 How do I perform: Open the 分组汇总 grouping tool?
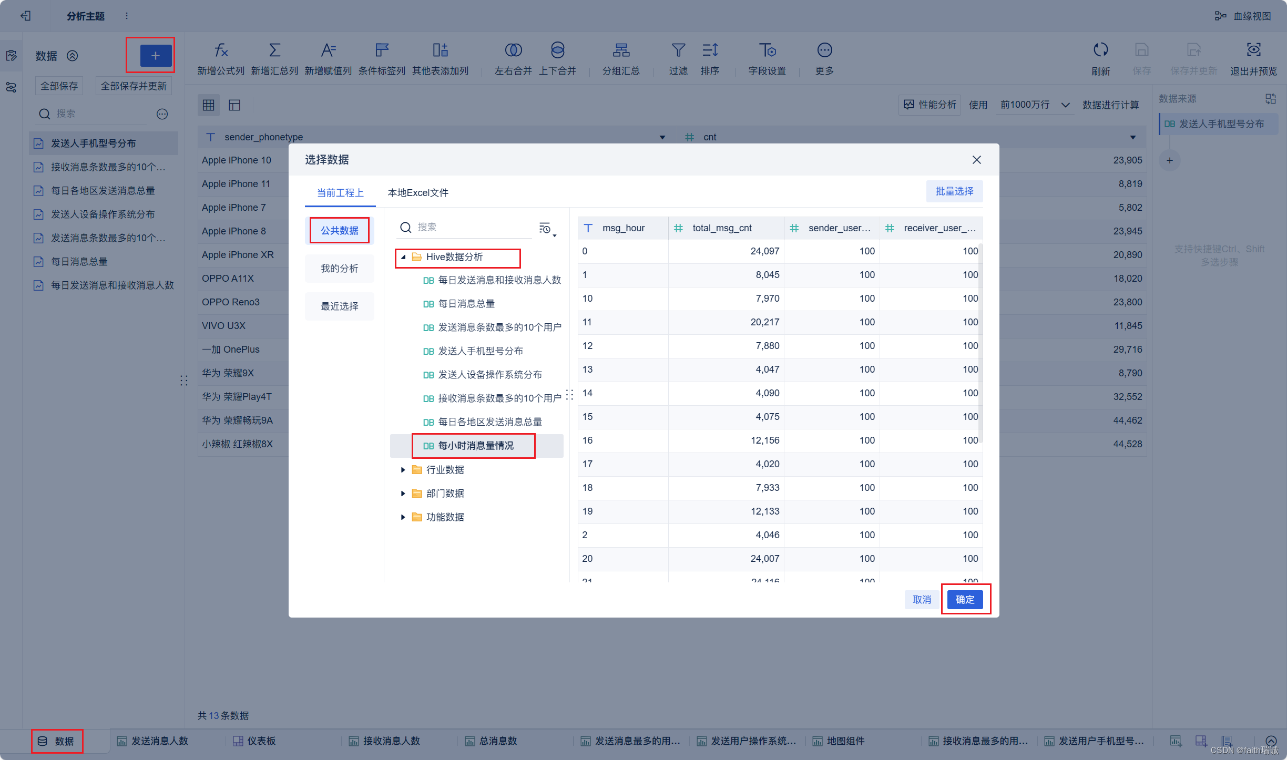[x=621, y=50]
